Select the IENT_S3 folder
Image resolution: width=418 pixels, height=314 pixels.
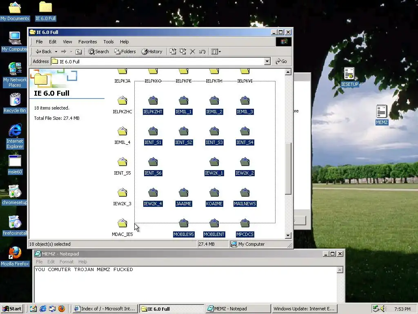(214, 135)
